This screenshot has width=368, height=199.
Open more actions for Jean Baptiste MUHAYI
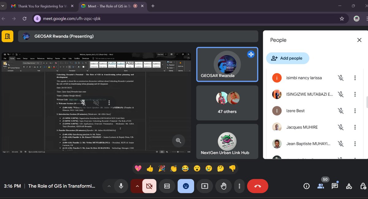point(355,144)
